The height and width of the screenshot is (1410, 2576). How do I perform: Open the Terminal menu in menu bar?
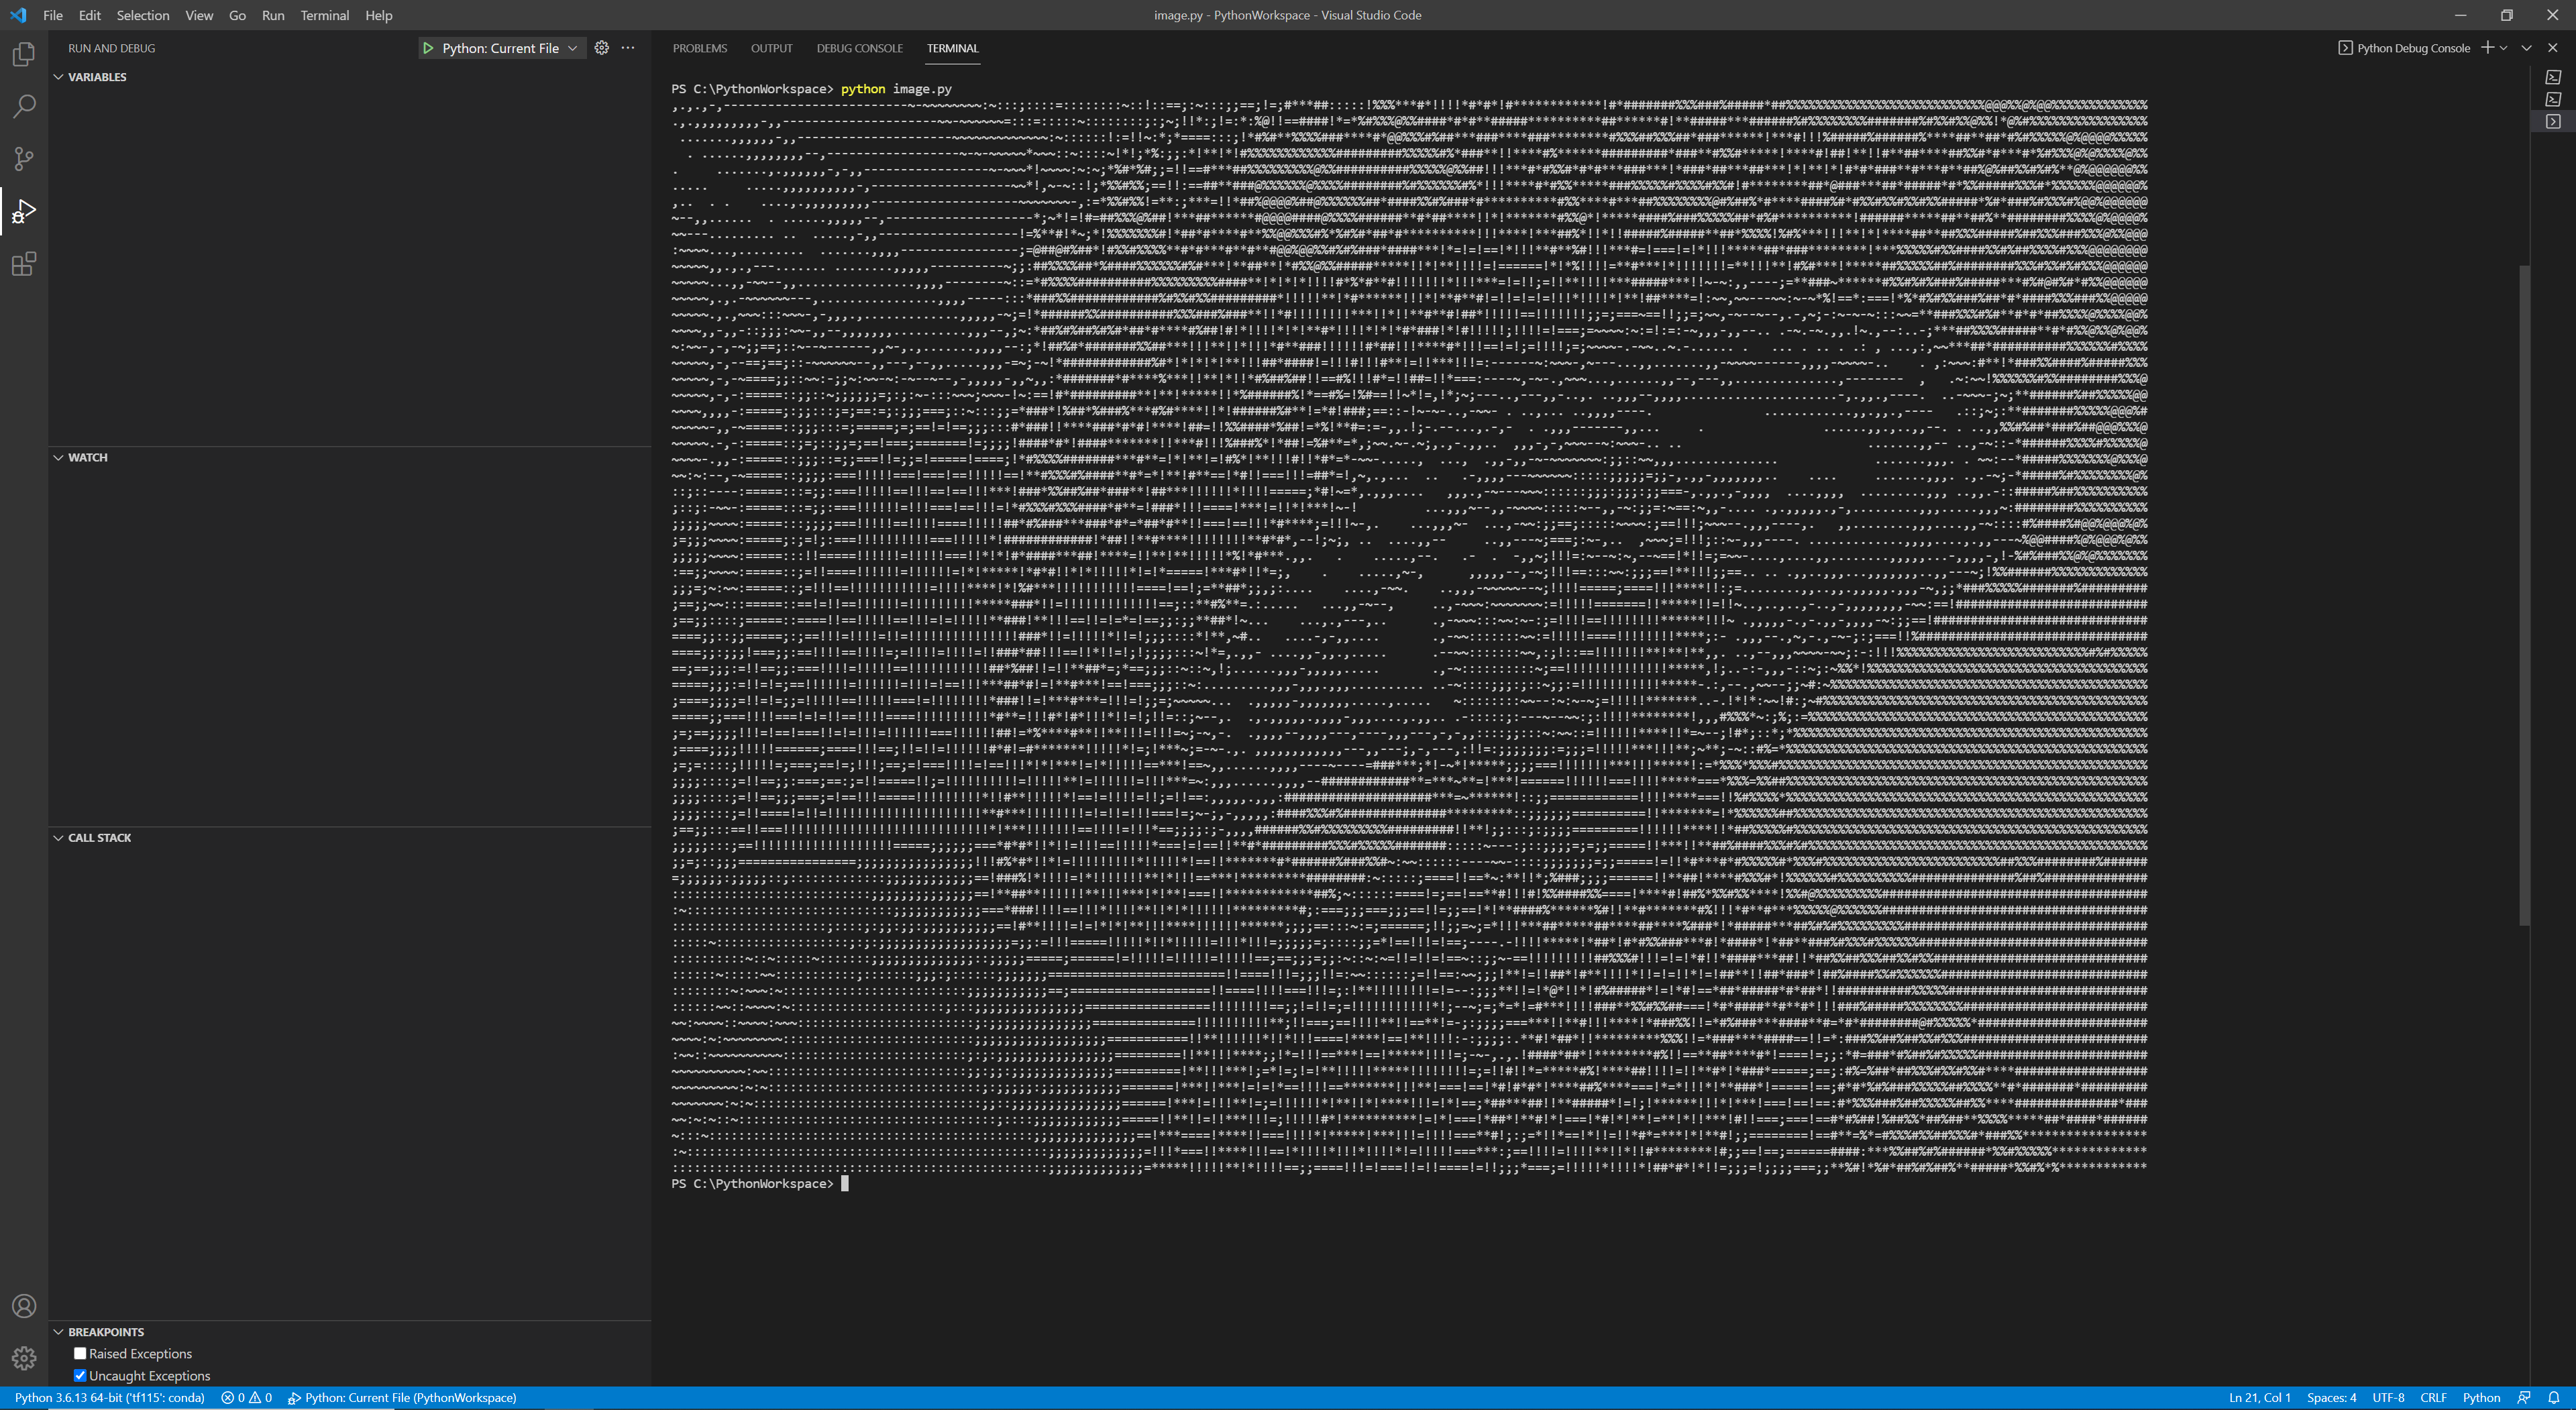coord(324,15)
